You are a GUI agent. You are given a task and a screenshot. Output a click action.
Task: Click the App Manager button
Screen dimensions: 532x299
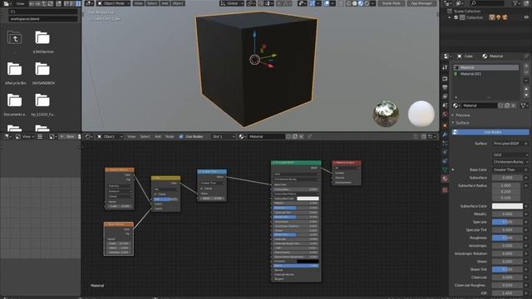(421, 3)
